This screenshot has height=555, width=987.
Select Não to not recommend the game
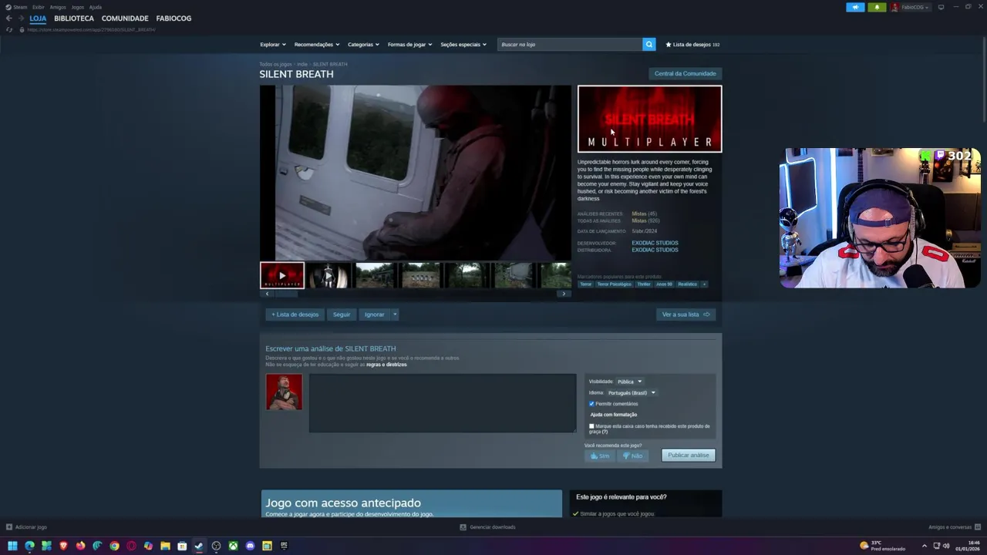click(632, 456)
